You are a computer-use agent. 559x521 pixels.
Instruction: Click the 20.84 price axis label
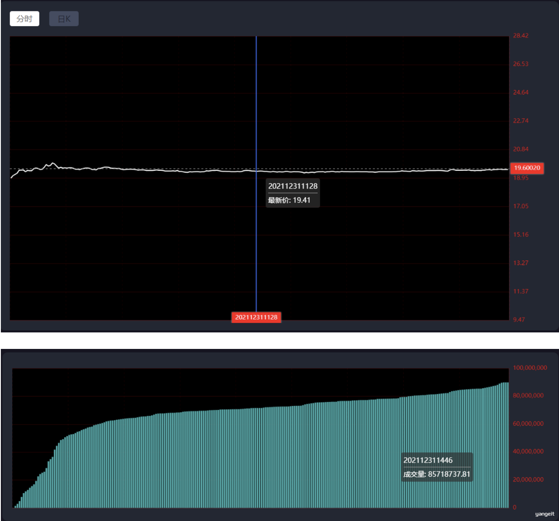[x=520, y=149]
